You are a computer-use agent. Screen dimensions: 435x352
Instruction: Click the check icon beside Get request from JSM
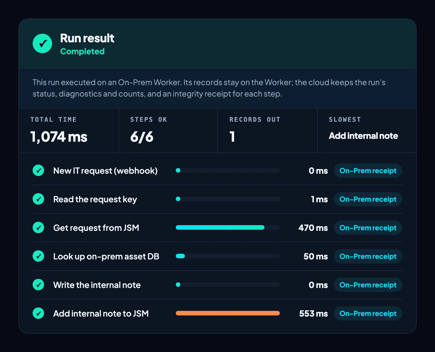click(38, 228)
